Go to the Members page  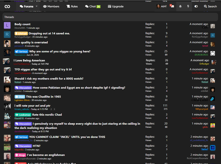[x=51, y=7]
